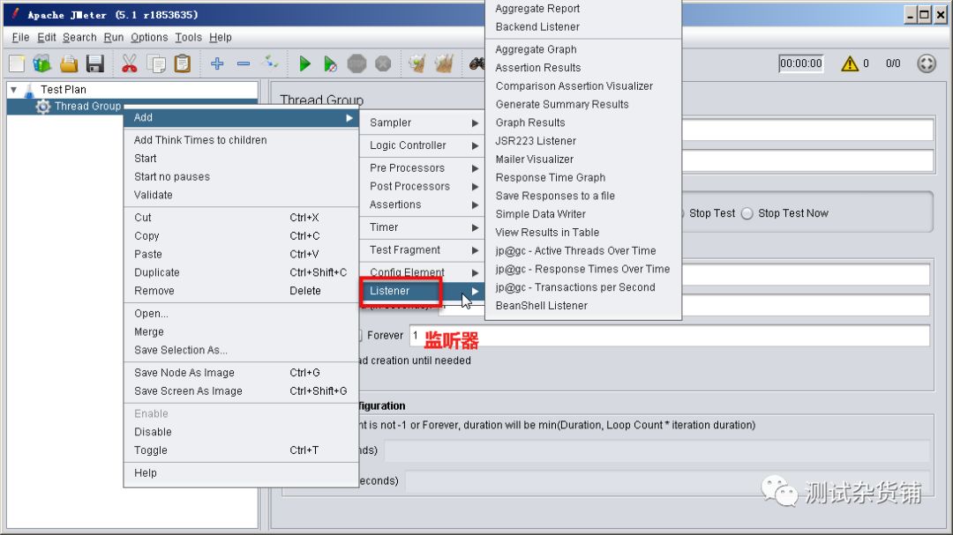Choose Response Time Graph listener
The height and width of the screenshot is (535, 953).
(583, 177)
